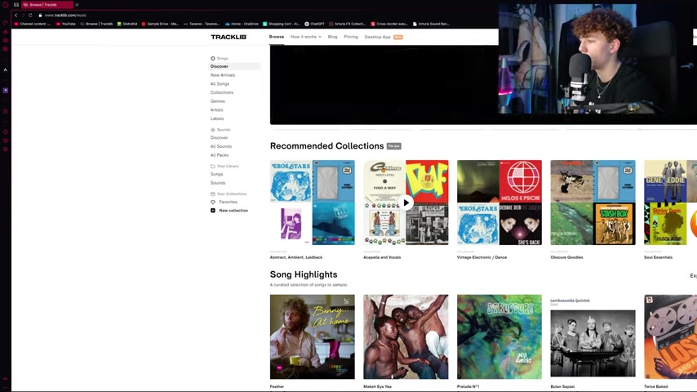Open the Desktop App nav link
The width and height of the screenshot is (697, 392).
[x=377, y=37]
